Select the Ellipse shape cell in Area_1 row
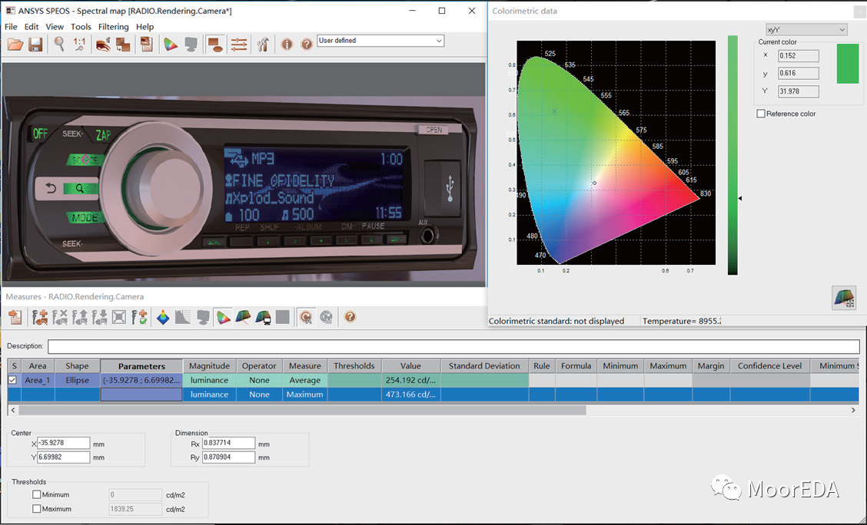 click(x=77, y=380)
